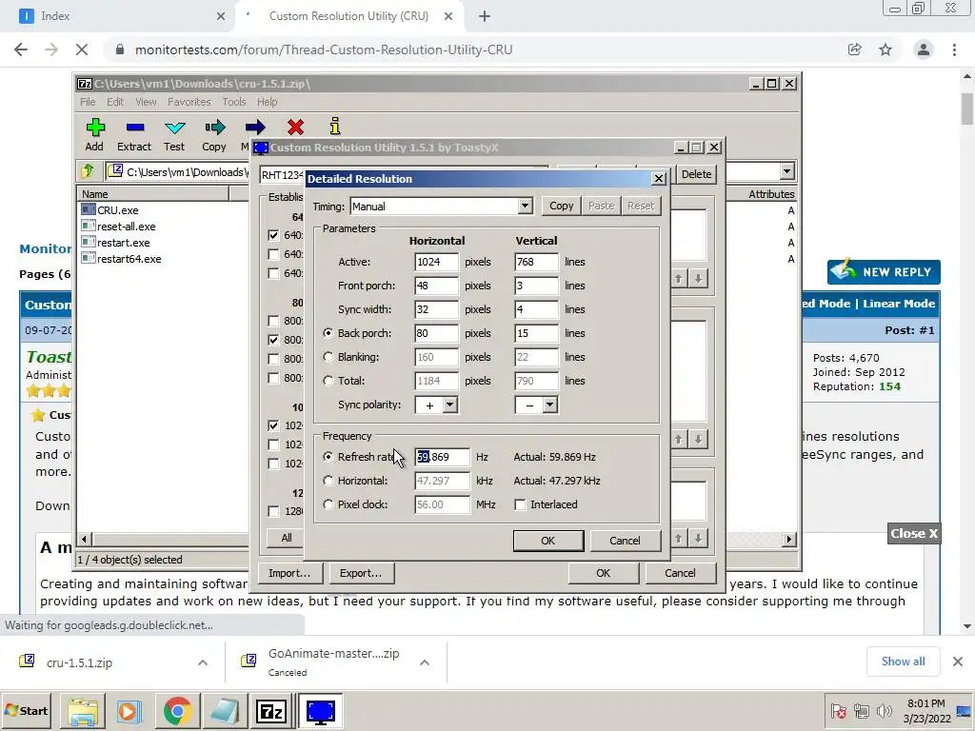This screenshot has height=731, width=975.
Task: Click the 7-Zip Delete red X icon
Action: [295, 128]
